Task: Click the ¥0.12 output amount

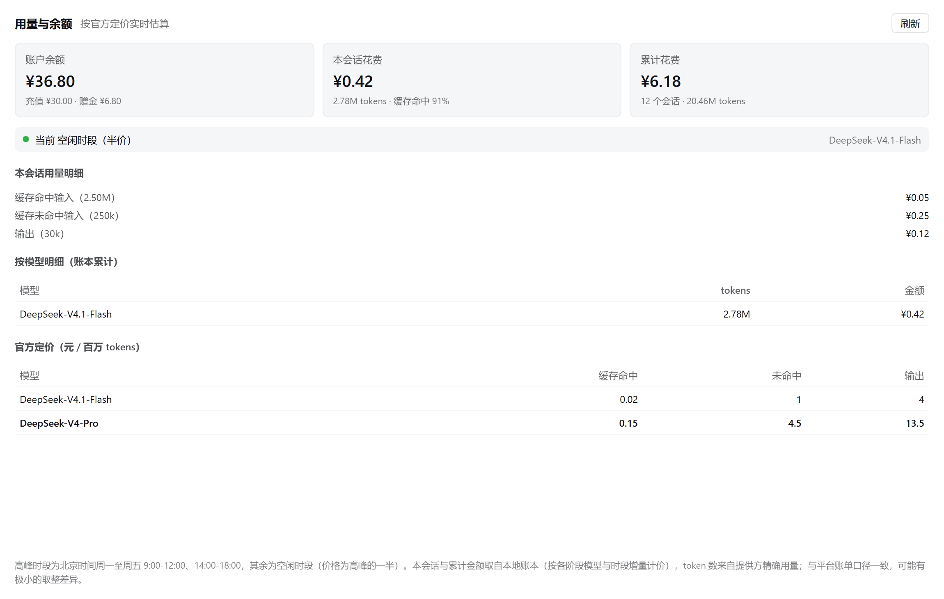Action: (917, 234)
